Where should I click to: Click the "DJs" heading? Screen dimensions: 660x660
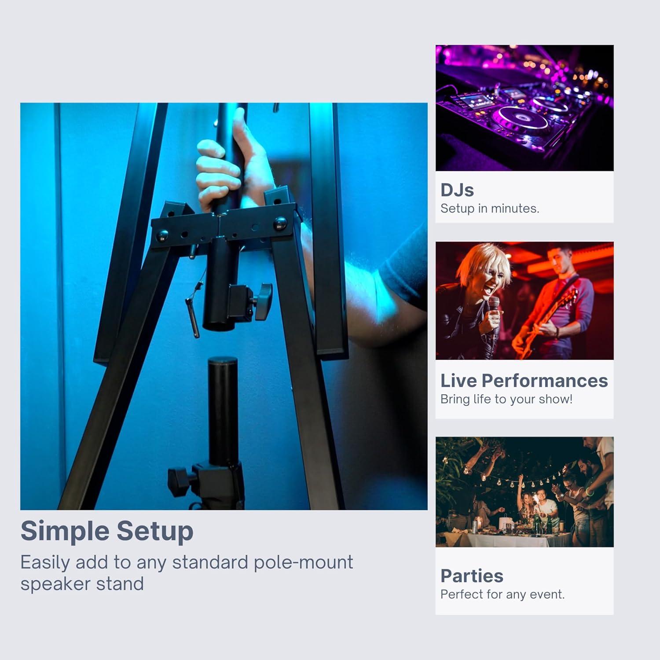[457, 190]
